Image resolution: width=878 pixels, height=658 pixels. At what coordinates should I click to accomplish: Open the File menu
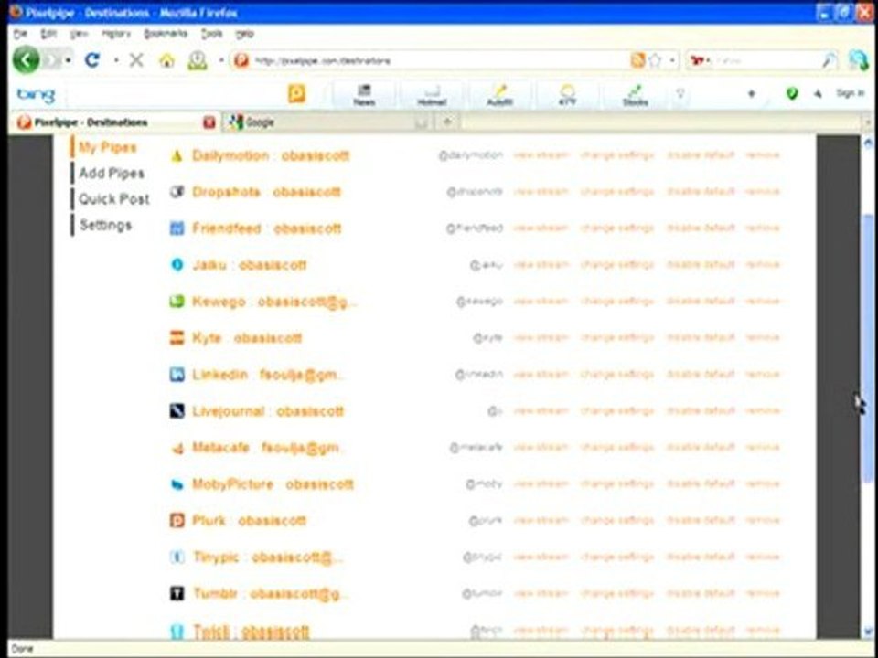tap(20, 34)
